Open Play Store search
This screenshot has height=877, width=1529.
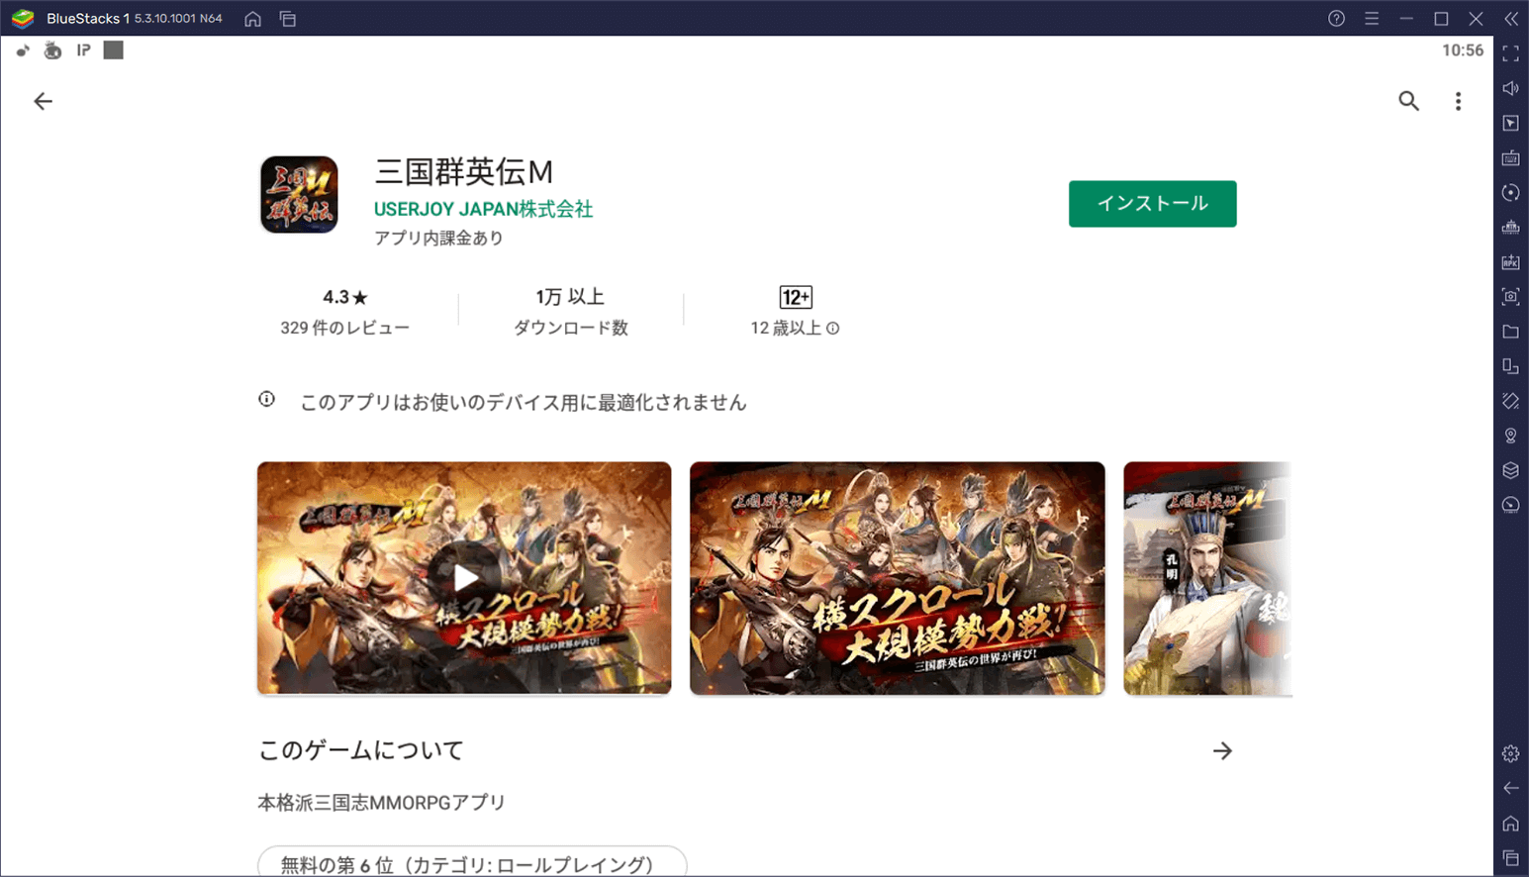coord(1408,101)
